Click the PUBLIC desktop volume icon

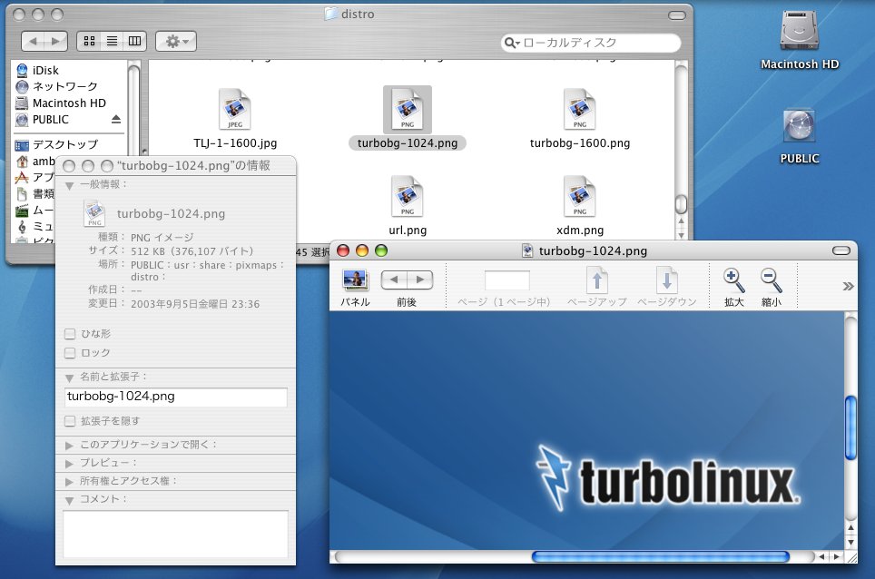(800, 126)
